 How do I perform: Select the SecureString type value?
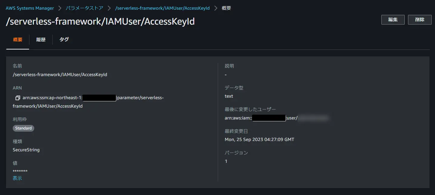pos(26,150)
